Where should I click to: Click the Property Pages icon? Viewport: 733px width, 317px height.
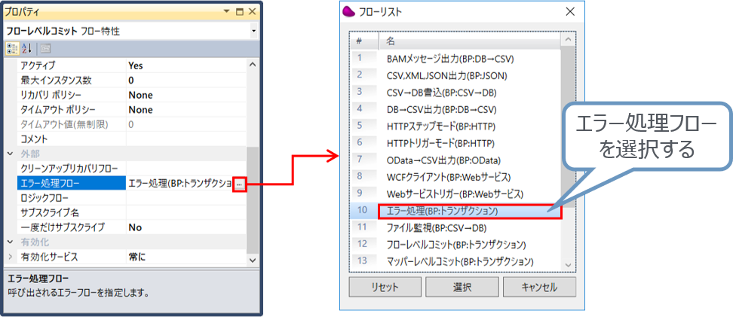(45, 49)
